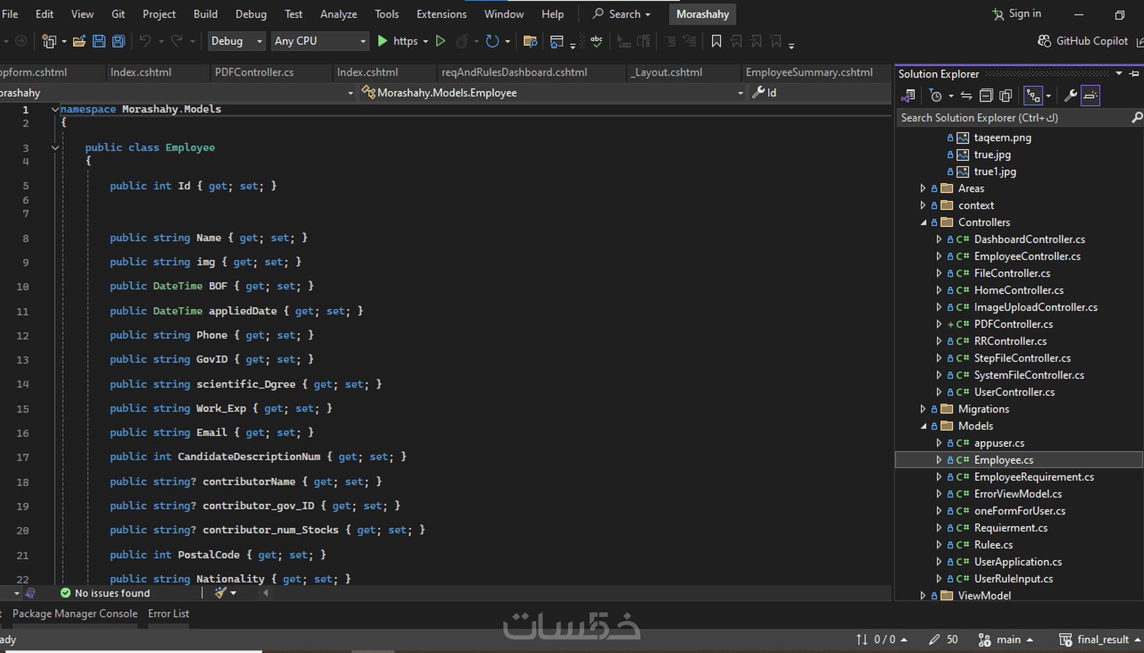Click the New Item toolbar icon

pyautogui.click(x=49, y=41)
